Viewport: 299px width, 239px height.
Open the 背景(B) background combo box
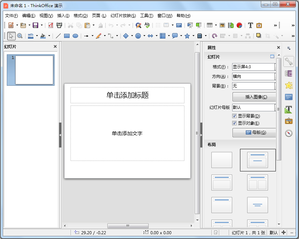tap(254, 86)
